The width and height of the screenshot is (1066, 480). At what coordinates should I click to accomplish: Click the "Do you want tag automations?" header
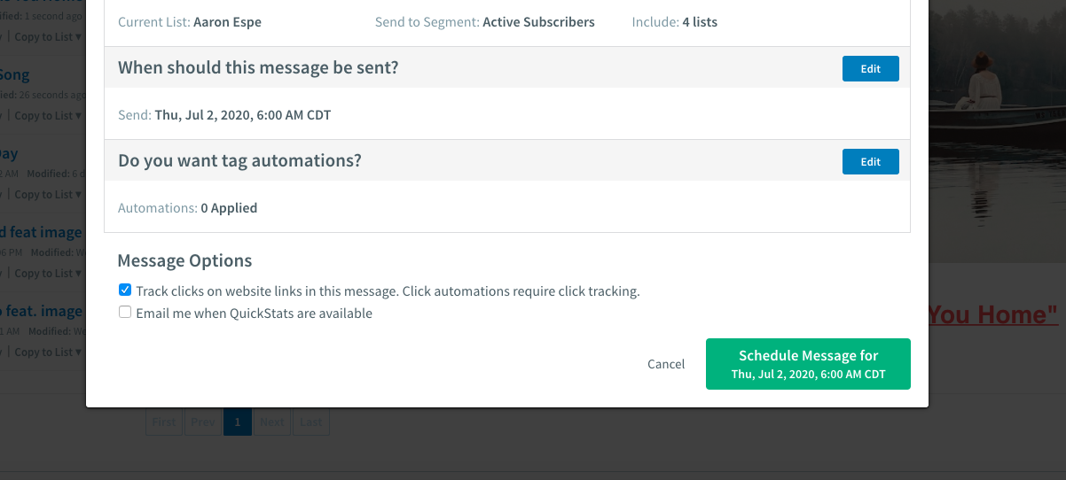tap(239, 160)
